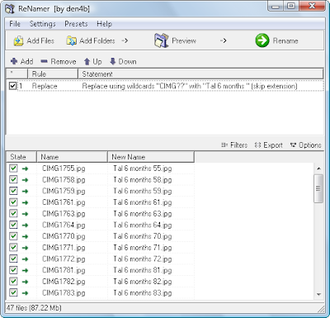Click the Add Folders toolbar icon
The image size is (330, 318).
72,40
